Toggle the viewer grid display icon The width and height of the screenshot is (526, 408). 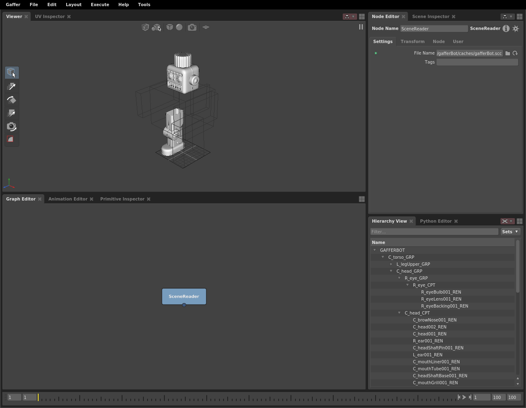[x=206, y=27]
